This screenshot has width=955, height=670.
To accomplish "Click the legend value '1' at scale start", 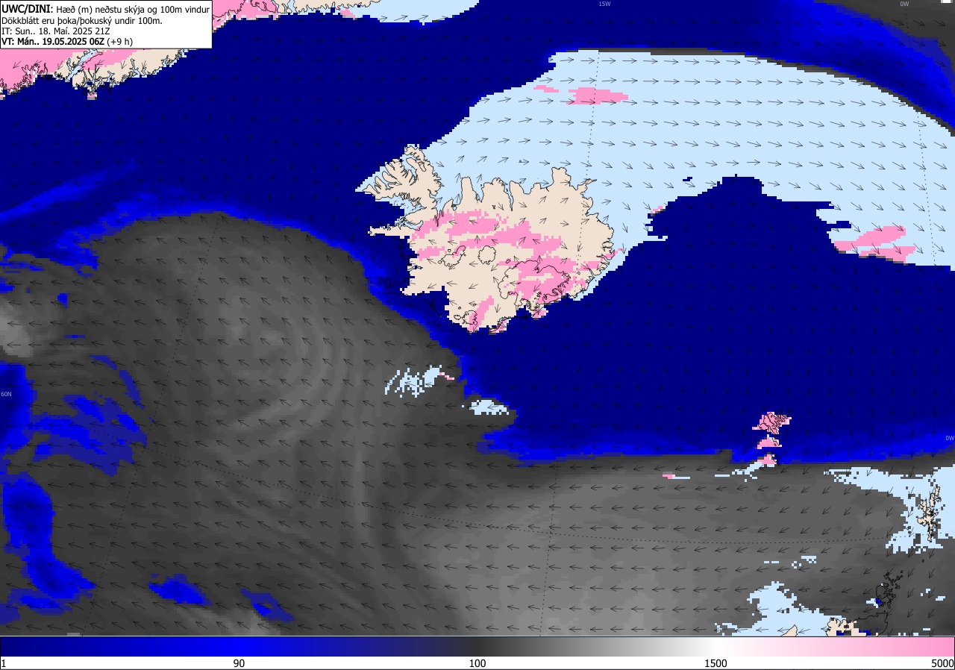I will (4, 663).
